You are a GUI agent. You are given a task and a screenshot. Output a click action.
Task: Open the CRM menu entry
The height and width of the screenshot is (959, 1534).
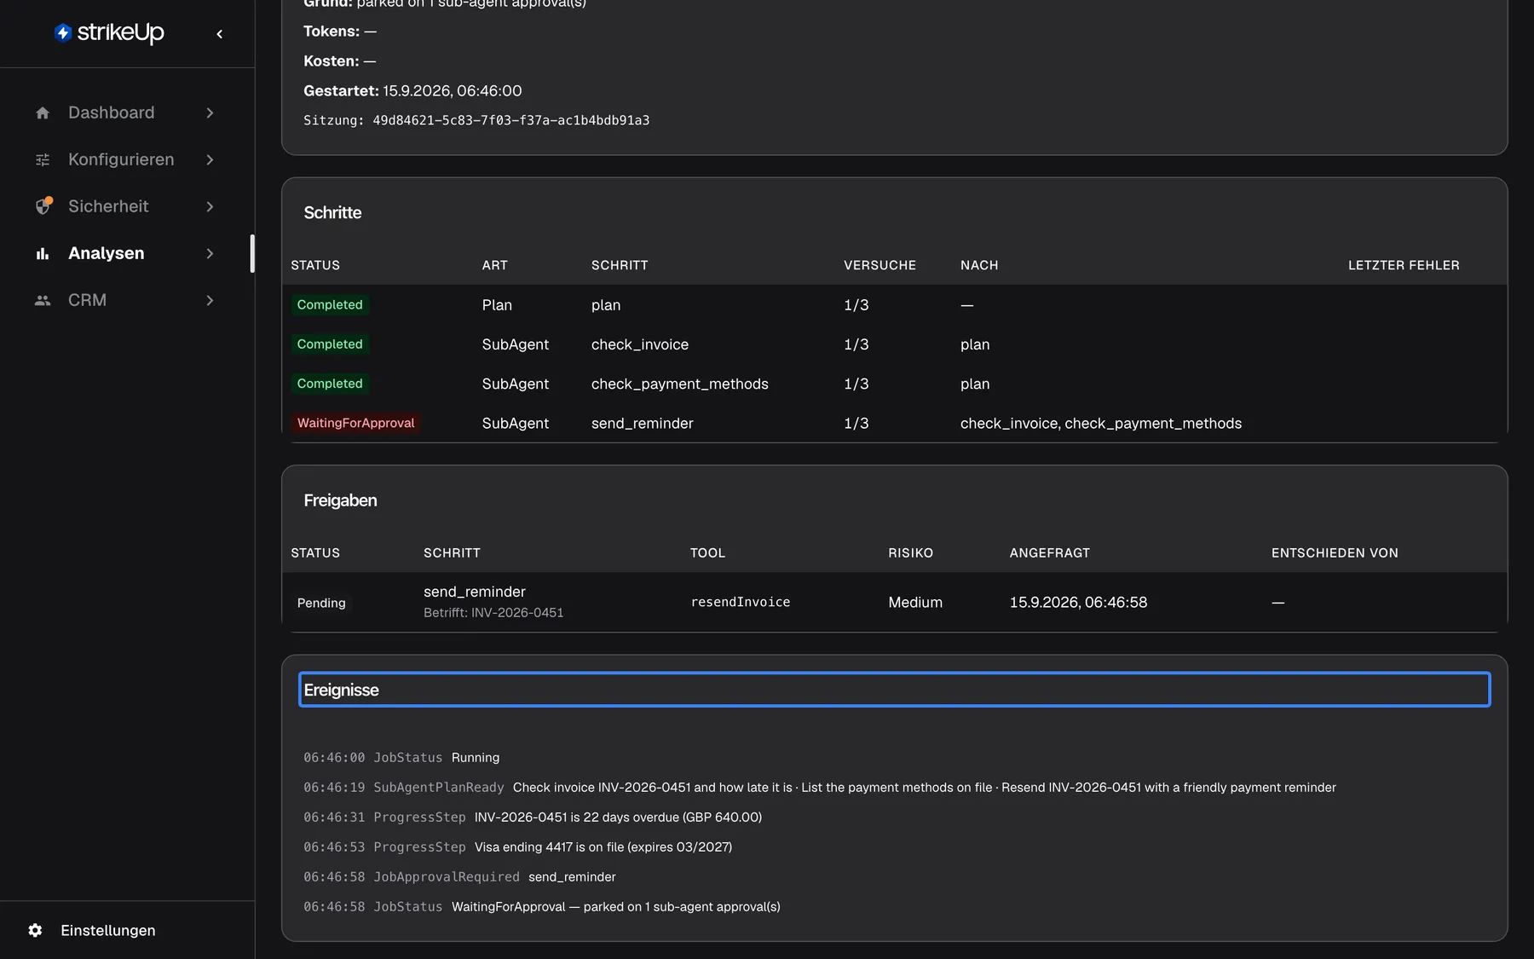coord(126,300)
